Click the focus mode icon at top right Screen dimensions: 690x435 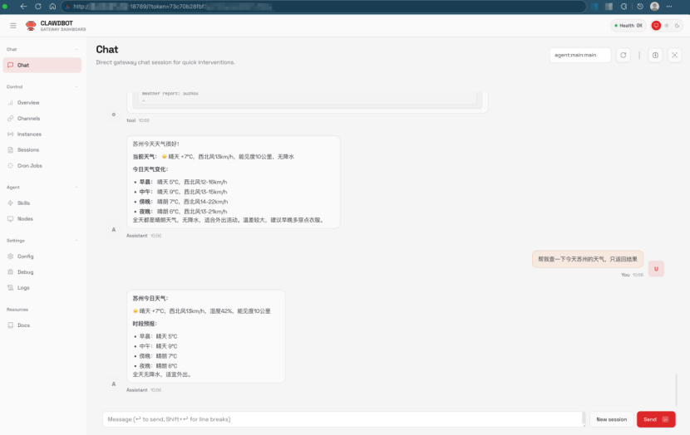pyautogui.click(x=675, y=56)
